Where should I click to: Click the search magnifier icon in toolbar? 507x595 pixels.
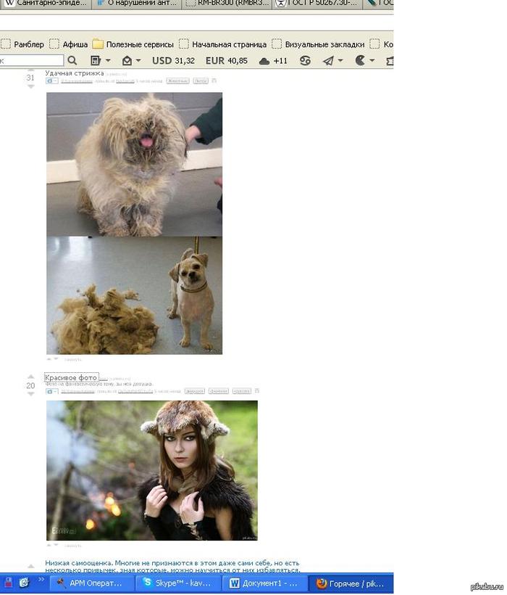[73, 61]
